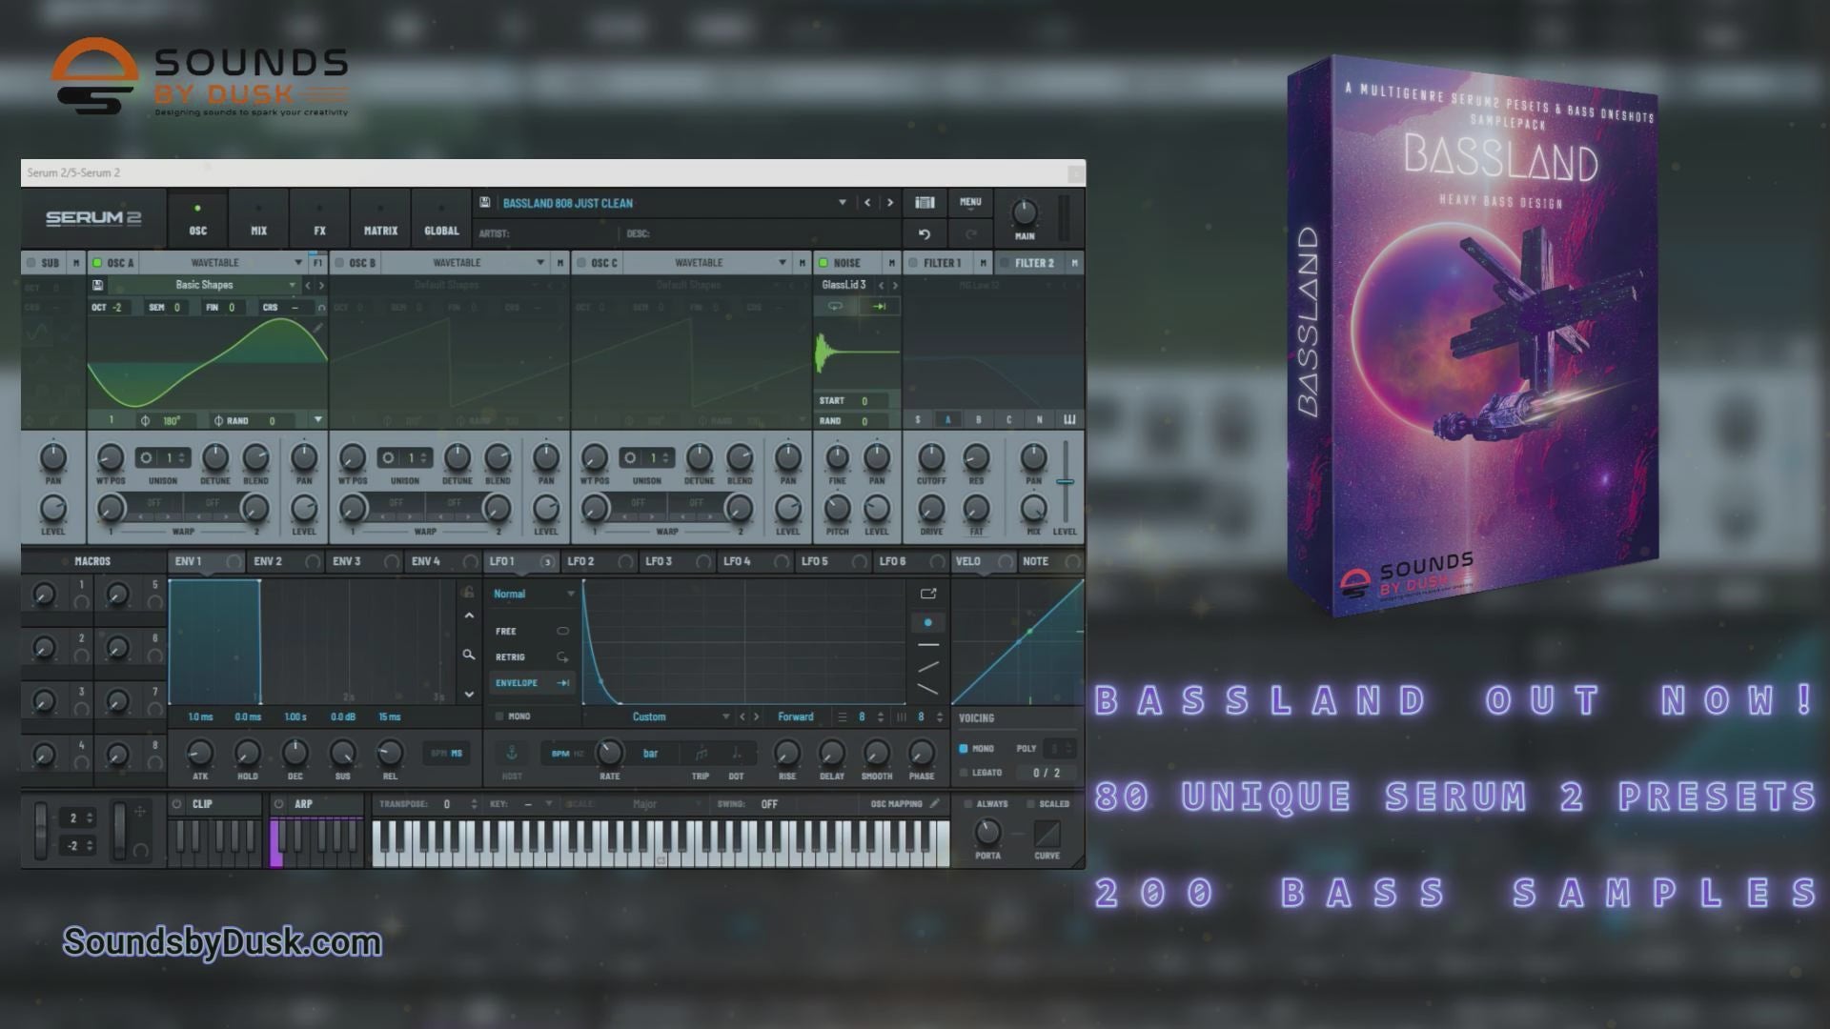
Task: Open the MENU button
Action: [x=970, y=202]
